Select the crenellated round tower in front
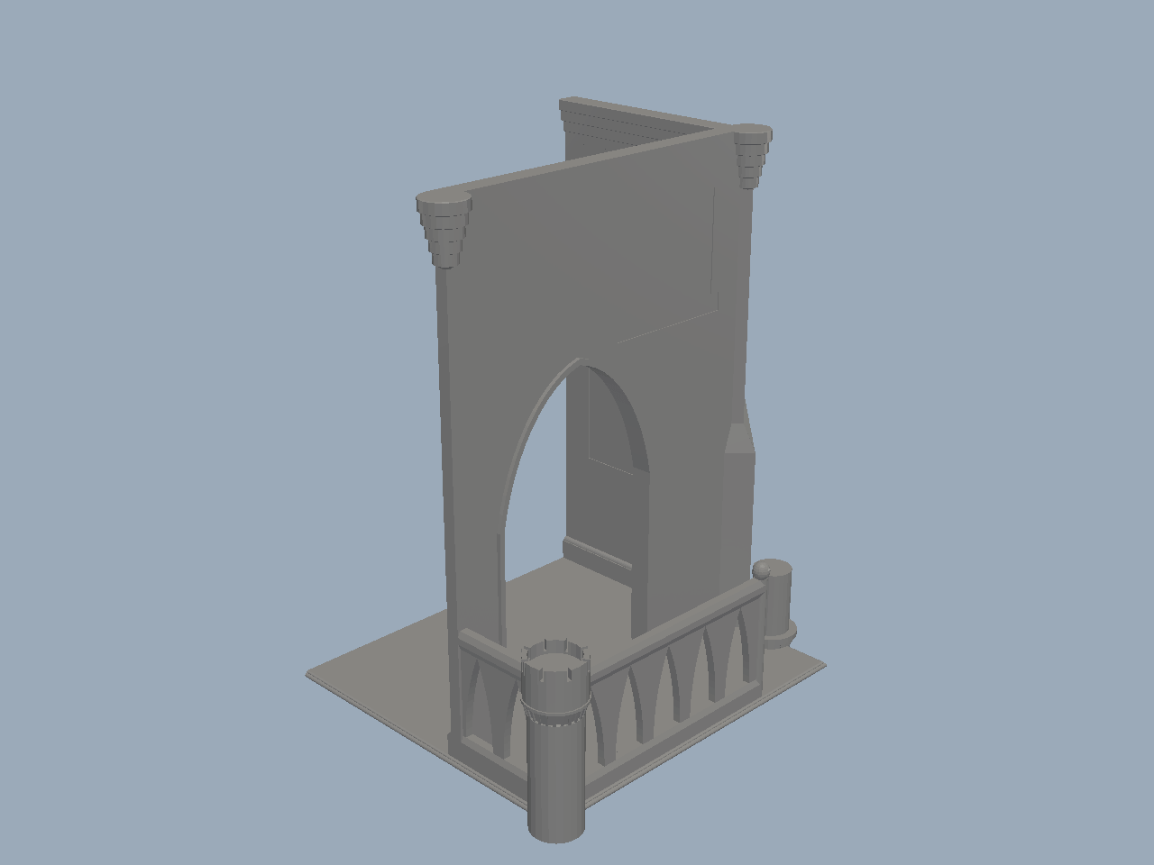Image resolution: width=1154 pixels, height=865 pixels. tap(556, 741)
